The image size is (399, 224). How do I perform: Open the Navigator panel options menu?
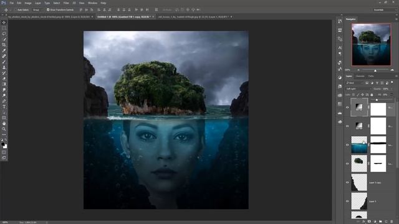(x=397, y=19)
